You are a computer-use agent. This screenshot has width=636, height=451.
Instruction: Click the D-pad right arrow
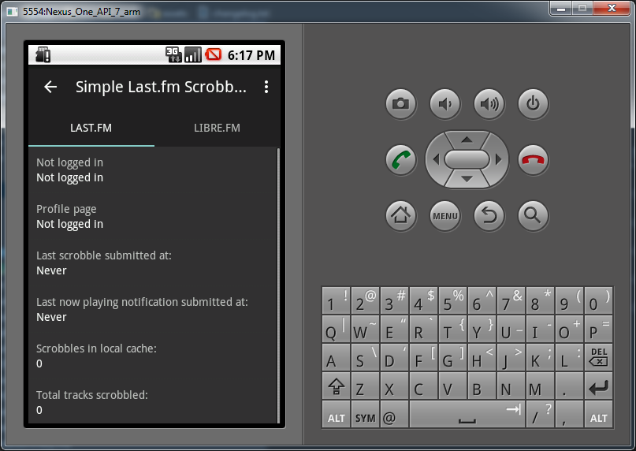499,159
